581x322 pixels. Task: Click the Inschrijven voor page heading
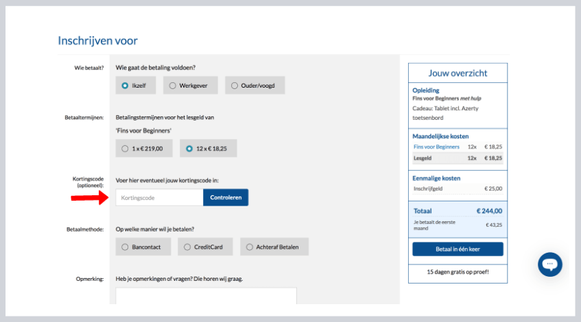click(97, 41)
